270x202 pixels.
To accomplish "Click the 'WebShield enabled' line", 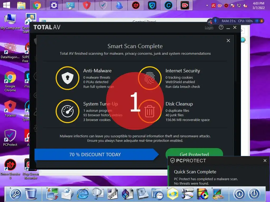I will click(180, 82).
